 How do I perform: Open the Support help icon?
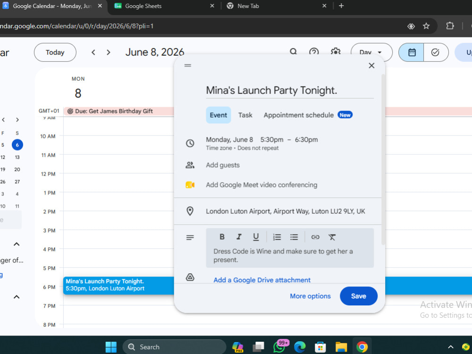(314, 52)
